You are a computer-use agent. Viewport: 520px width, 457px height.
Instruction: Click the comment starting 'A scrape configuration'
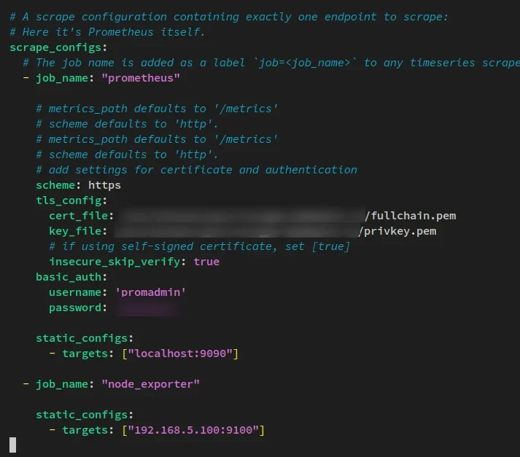[229, 17]
